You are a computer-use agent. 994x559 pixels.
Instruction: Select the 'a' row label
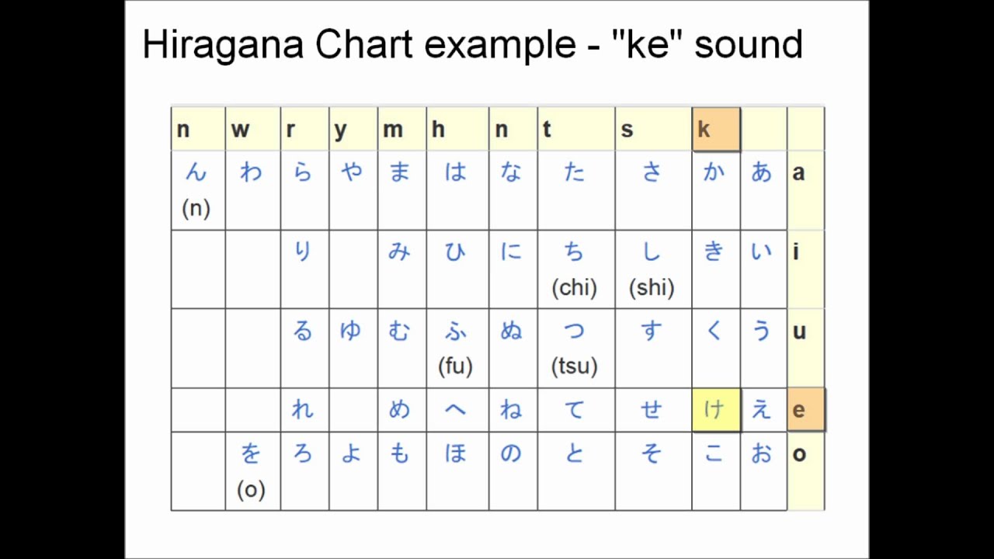coord(798,173)
